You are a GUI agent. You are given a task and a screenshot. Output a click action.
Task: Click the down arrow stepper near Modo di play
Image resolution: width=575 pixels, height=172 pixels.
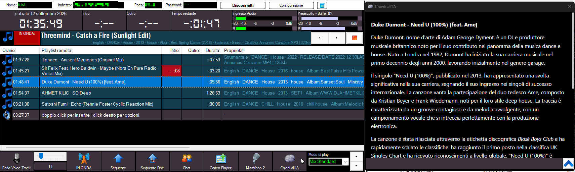pos(356,166)
